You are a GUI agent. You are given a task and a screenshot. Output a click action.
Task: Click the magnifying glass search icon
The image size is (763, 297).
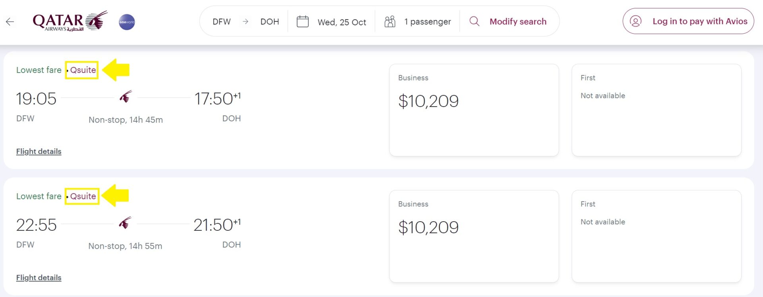click(474, 21)
